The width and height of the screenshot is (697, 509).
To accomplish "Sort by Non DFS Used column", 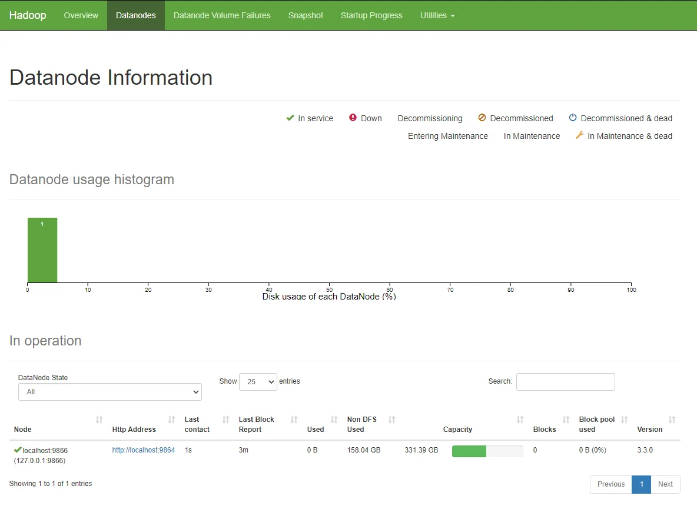I will point(391,420).
